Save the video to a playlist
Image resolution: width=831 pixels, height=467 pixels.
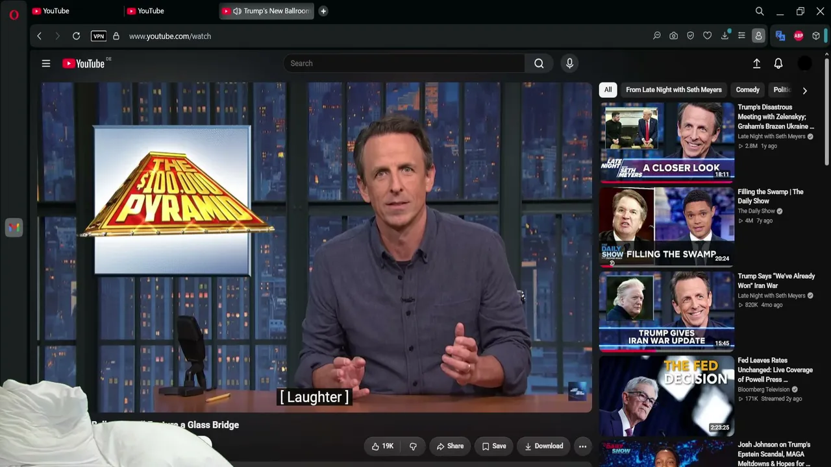(494, 446)
